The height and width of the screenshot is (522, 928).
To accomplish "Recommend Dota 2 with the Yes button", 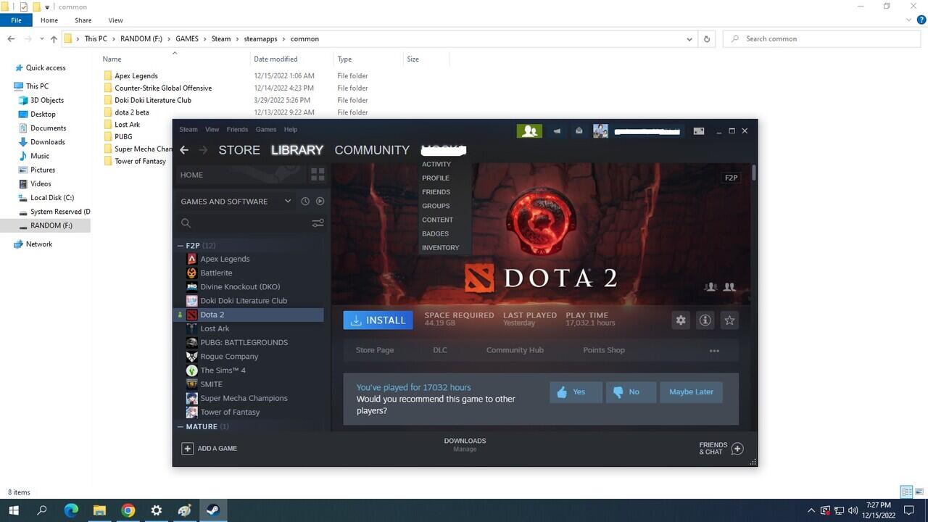I will [x=576, y=392].
